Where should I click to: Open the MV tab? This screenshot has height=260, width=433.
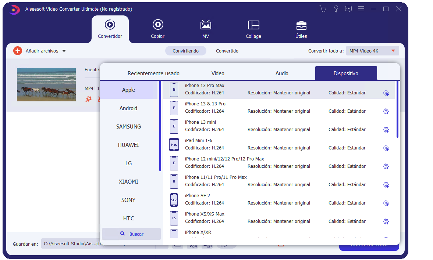pyautogui.click(x=206, y=29)
